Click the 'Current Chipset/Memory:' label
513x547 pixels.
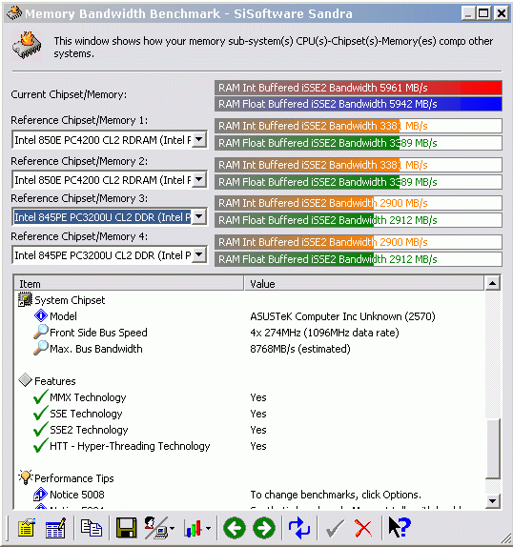[69, 94]
